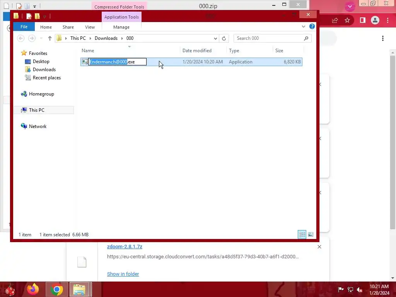Sort files by the Size column

288,51
